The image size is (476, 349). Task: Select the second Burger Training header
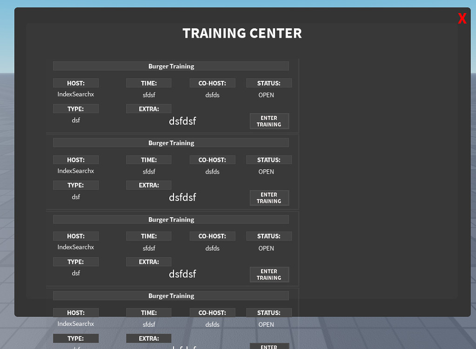[x=171, y=142]
